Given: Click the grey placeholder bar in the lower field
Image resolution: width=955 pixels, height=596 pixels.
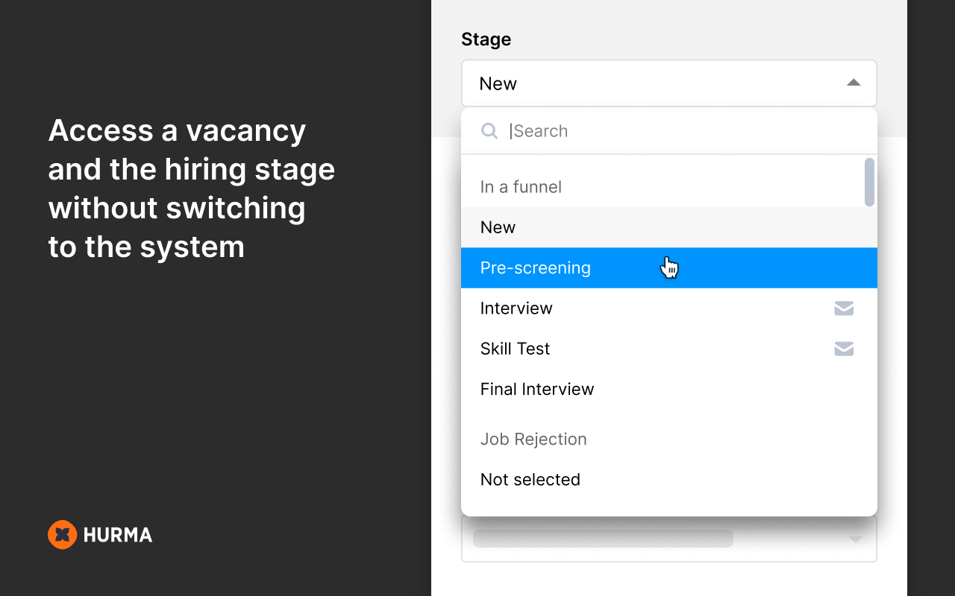Looking at the screenshot, I should 603,539.
